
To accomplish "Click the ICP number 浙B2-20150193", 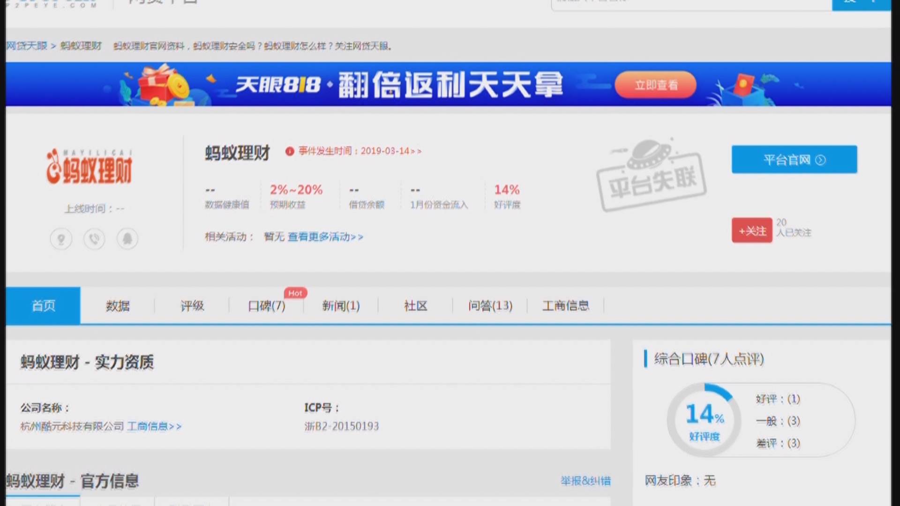I will coord(341,426).
